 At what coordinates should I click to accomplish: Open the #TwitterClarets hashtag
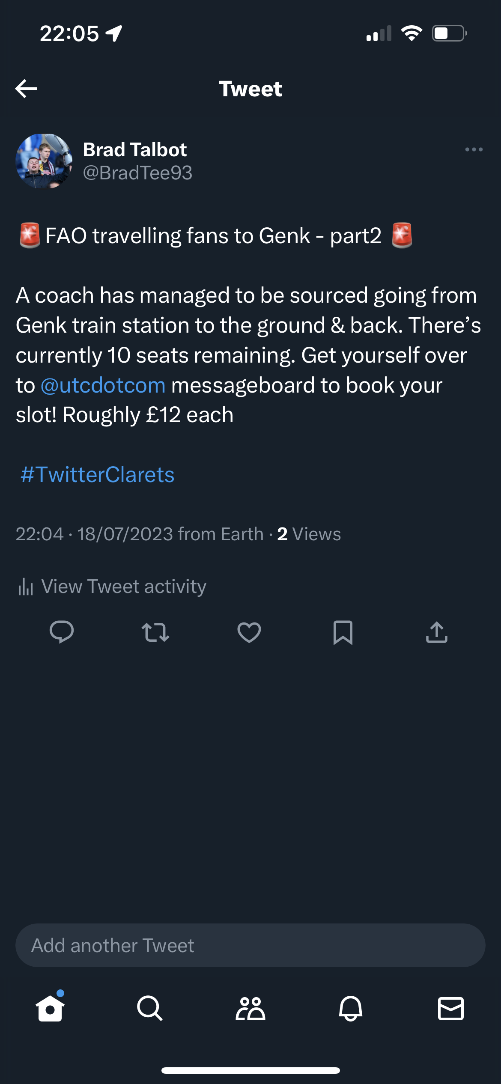tap(98, 475)
